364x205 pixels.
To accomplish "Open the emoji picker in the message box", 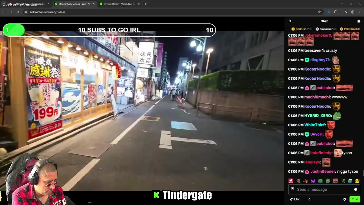I will point(355,189).
